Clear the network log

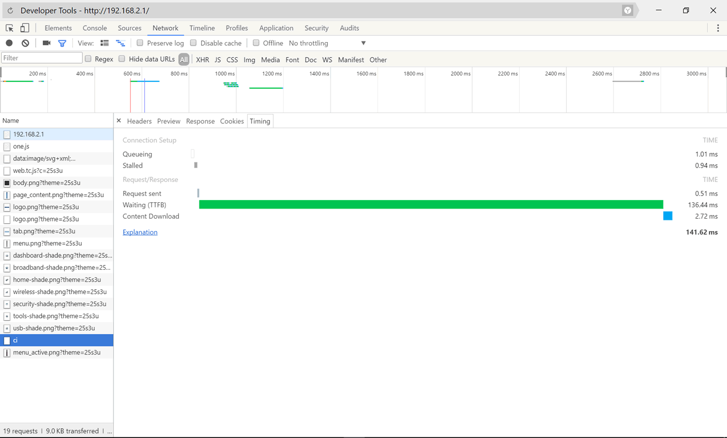click(26, 43)
